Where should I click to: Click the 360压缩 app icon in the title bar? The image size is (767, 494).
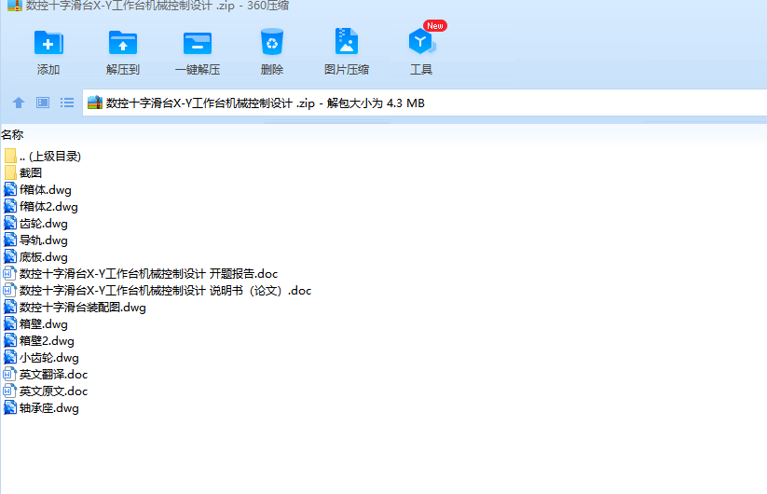(x=15, y=5)
